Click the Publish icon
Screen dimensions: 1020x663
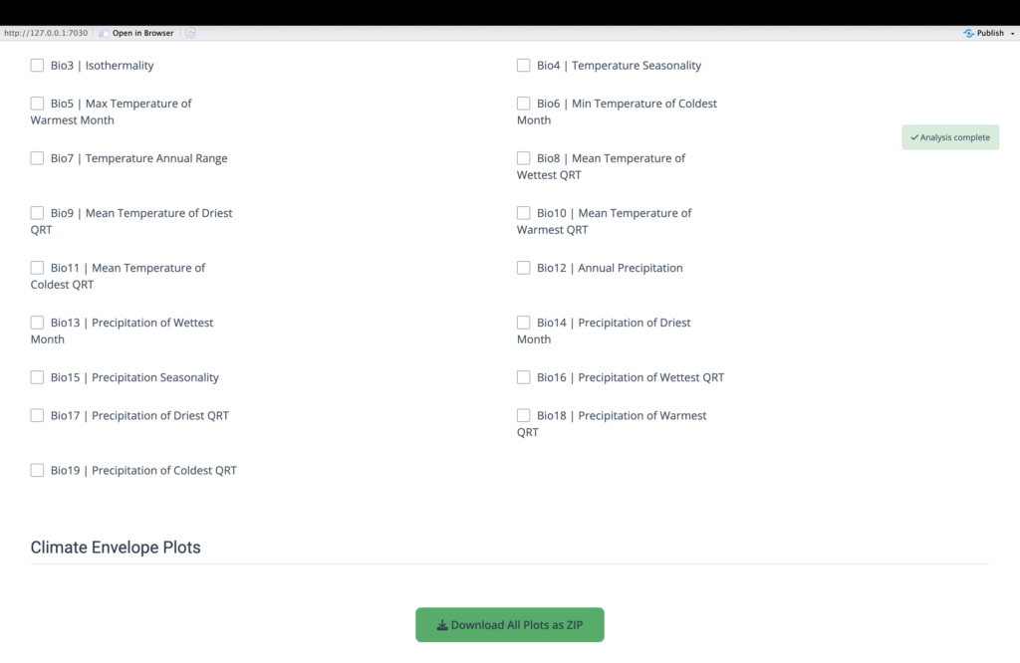[968, 33]
